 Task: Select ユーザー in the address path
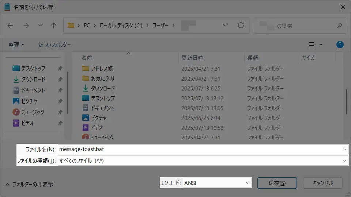[161, 26]
